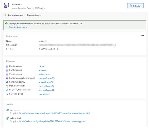Viewport: 149px width, 128px height.
Task: Open the Open in Azure portal link
Action: click(x=18, y=27)
